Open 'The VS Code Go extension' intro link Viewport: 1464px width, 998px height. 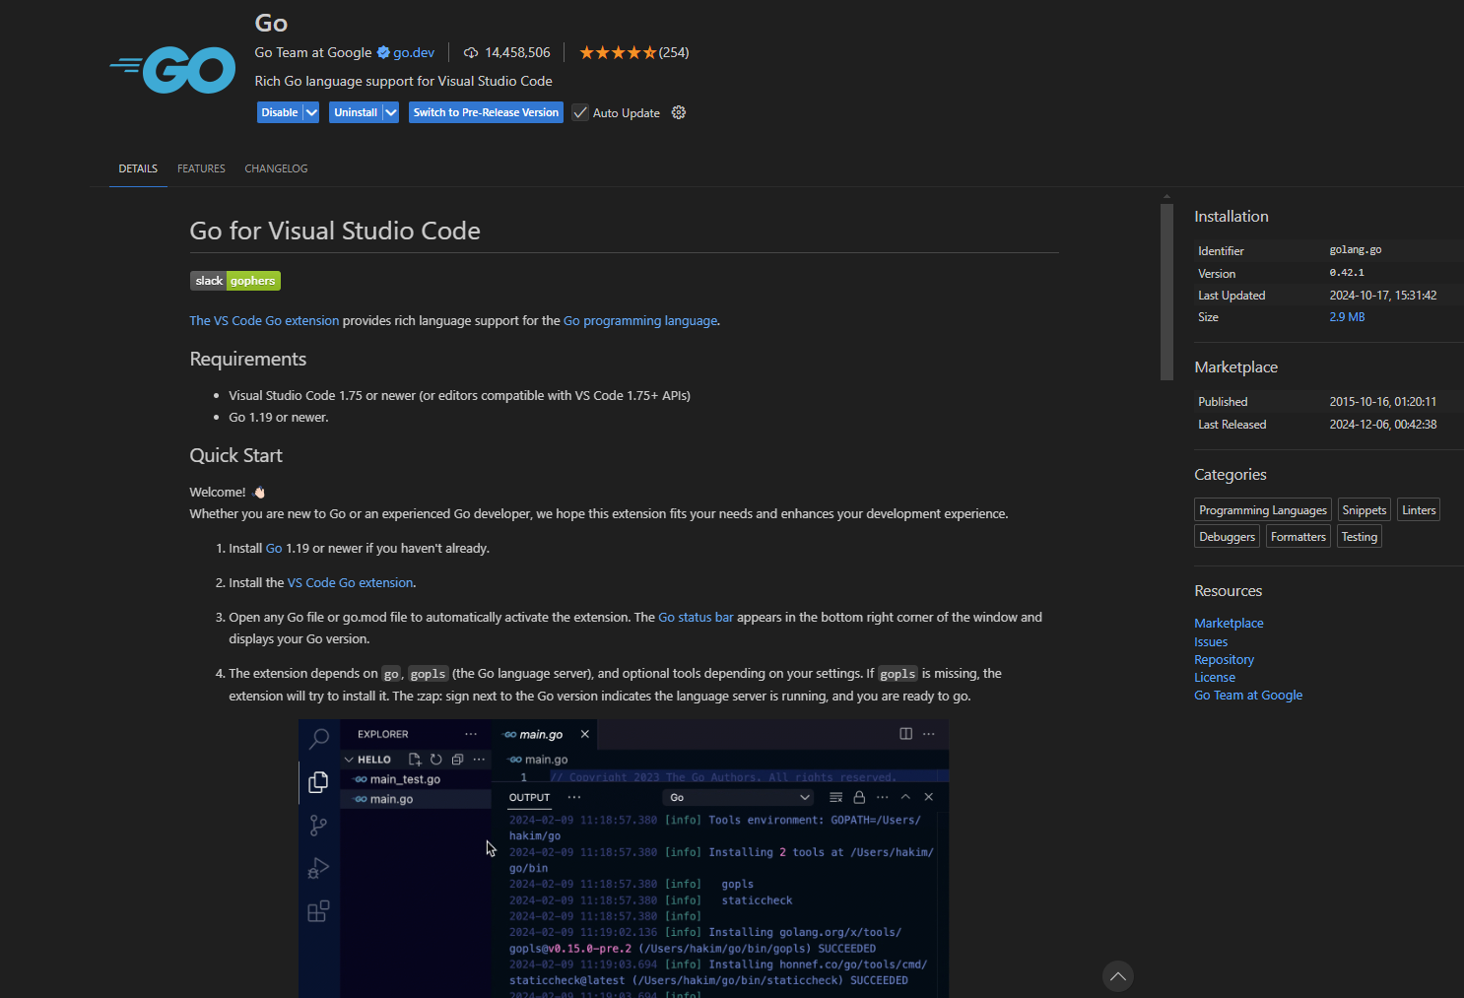(264, 320)
